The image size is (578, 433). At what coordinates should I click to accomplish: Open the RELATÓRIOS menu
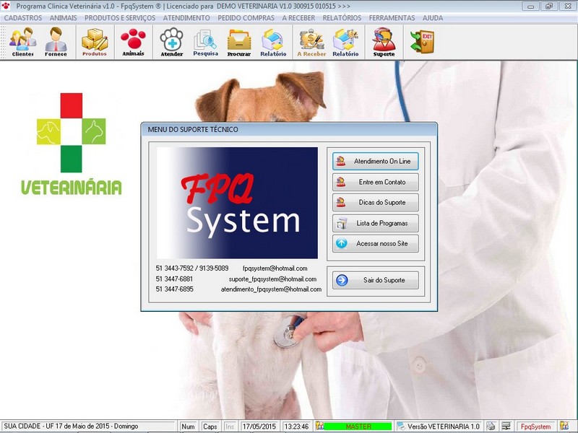[x=342, y=18]
